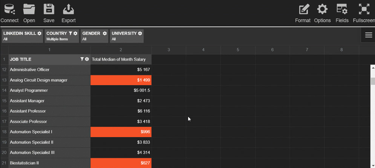The height and width of the screenshot is (168, 375).
Task: Click the COUNTRY filter funnel icon
Action: (70, 34)
